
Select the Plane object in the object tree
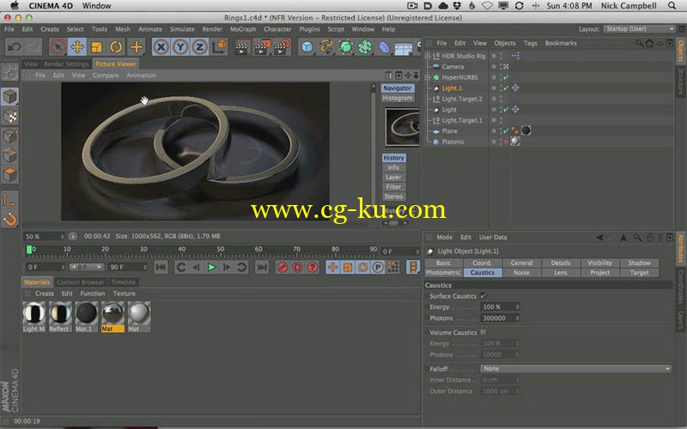pos(449,131)
